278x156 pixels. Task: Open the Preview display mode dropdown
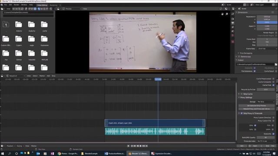[x=72, y=9]
